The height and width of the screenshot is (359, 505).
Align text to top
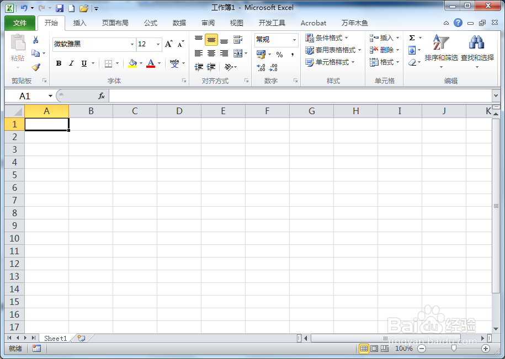(x=199, y=40)
